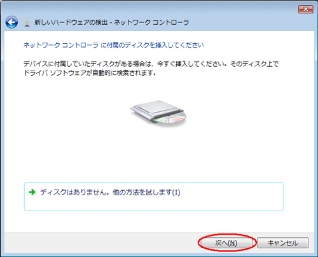Screen dimensions: 318x257
Task: Go back using the blue arrow button
Action: tap(11, 22)
